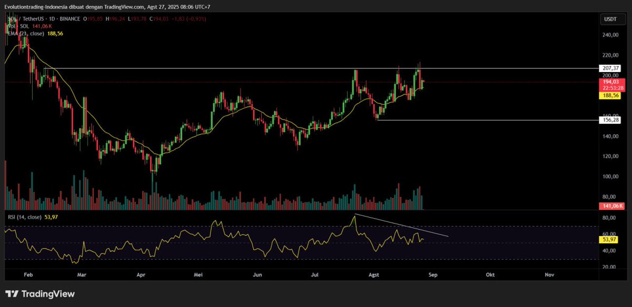Click the Apr label on time axis
This screenshot has width=632, height=307.
point(141,275)
